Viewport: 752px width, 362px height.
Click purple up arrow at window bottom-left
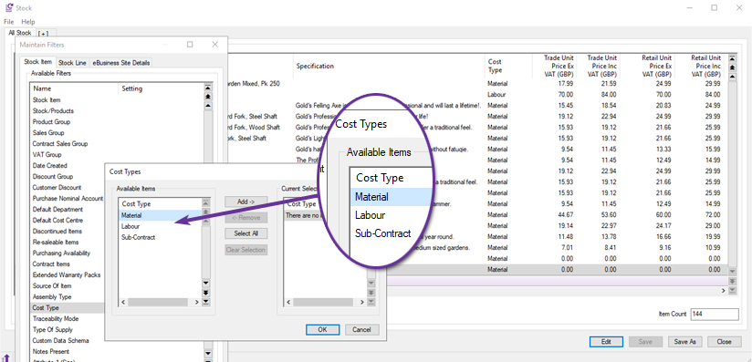(x=6, y=357)
